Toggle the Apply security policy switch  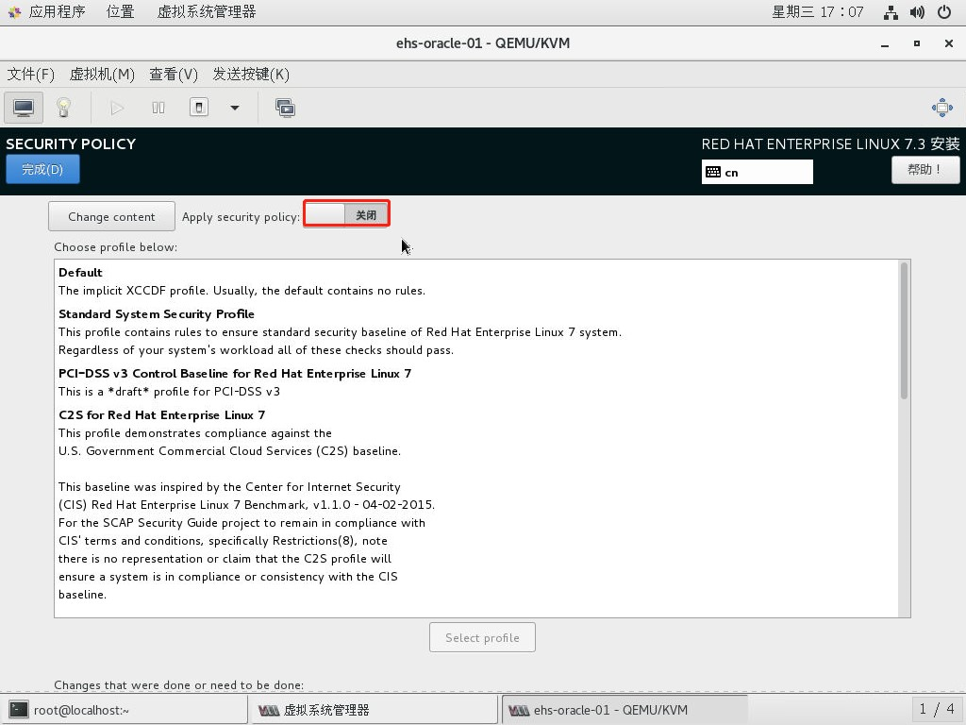[346, 215]
